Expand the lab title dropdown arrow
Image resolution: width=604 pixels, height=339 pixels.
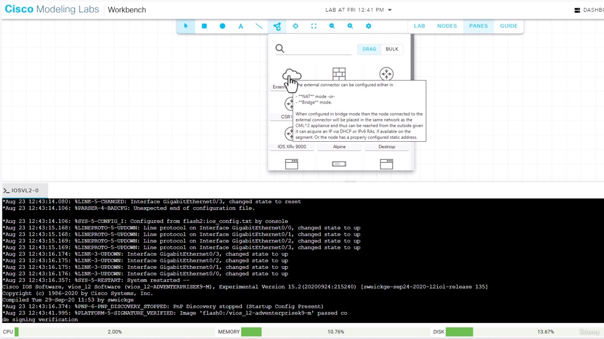(x=390, y=10)
